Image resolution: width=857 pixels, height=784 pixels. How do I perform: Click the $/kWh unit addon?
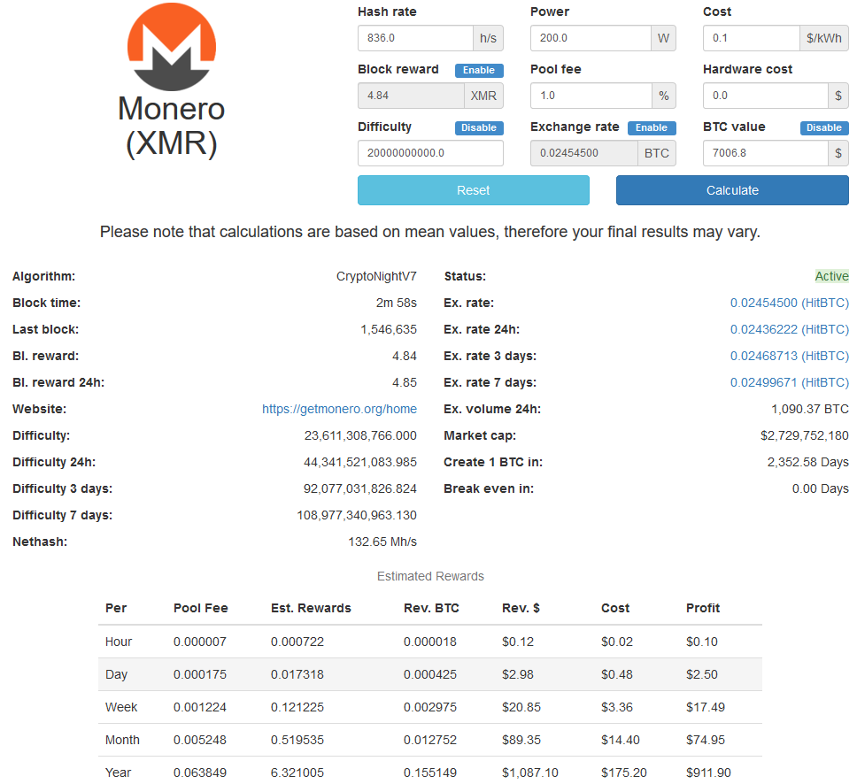point(824,38)
